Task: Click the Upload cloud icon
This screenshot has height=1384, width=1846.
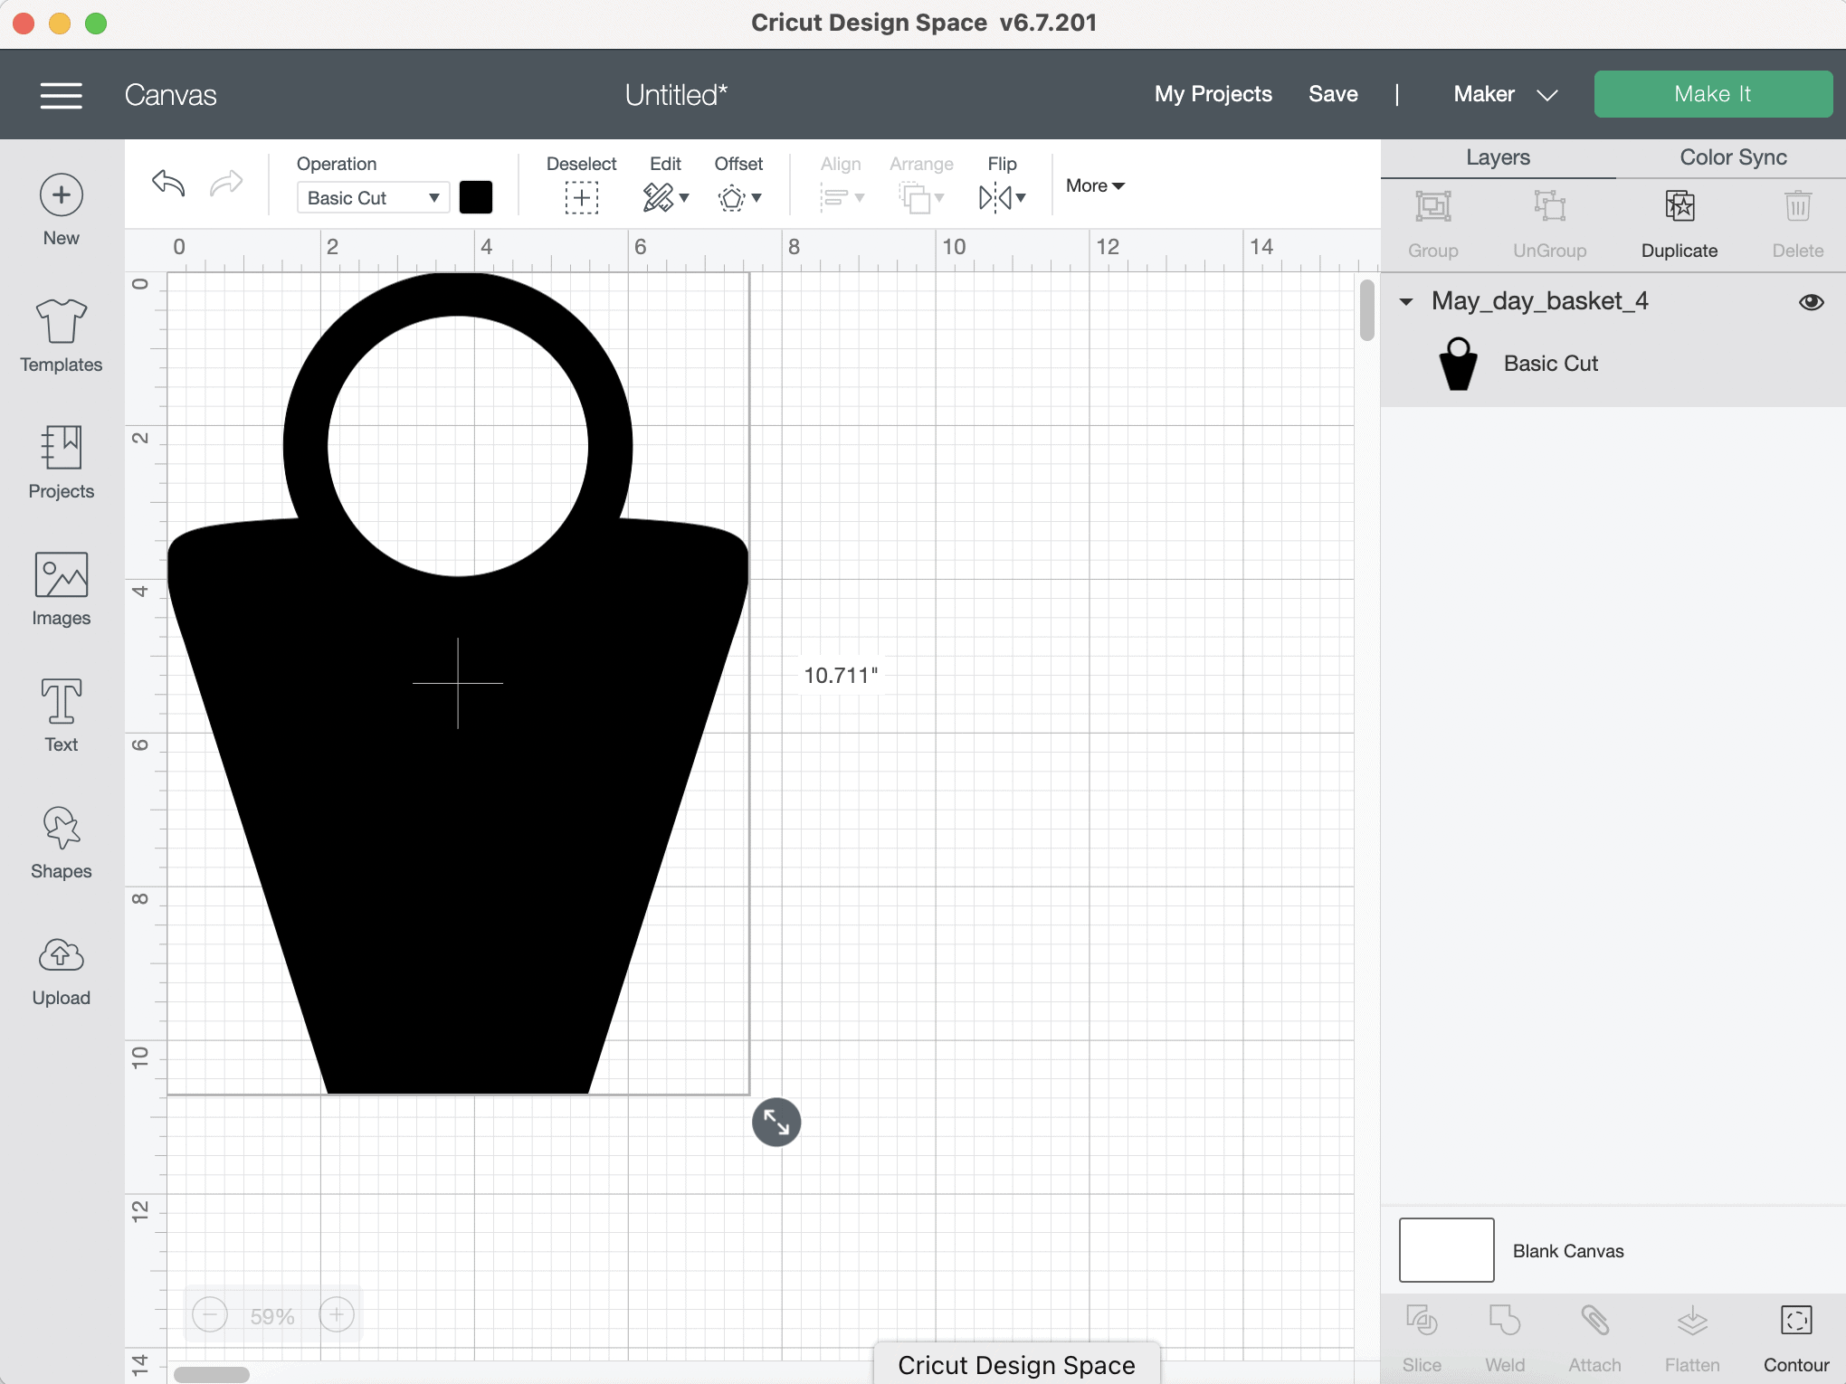Action: (61, 954)
